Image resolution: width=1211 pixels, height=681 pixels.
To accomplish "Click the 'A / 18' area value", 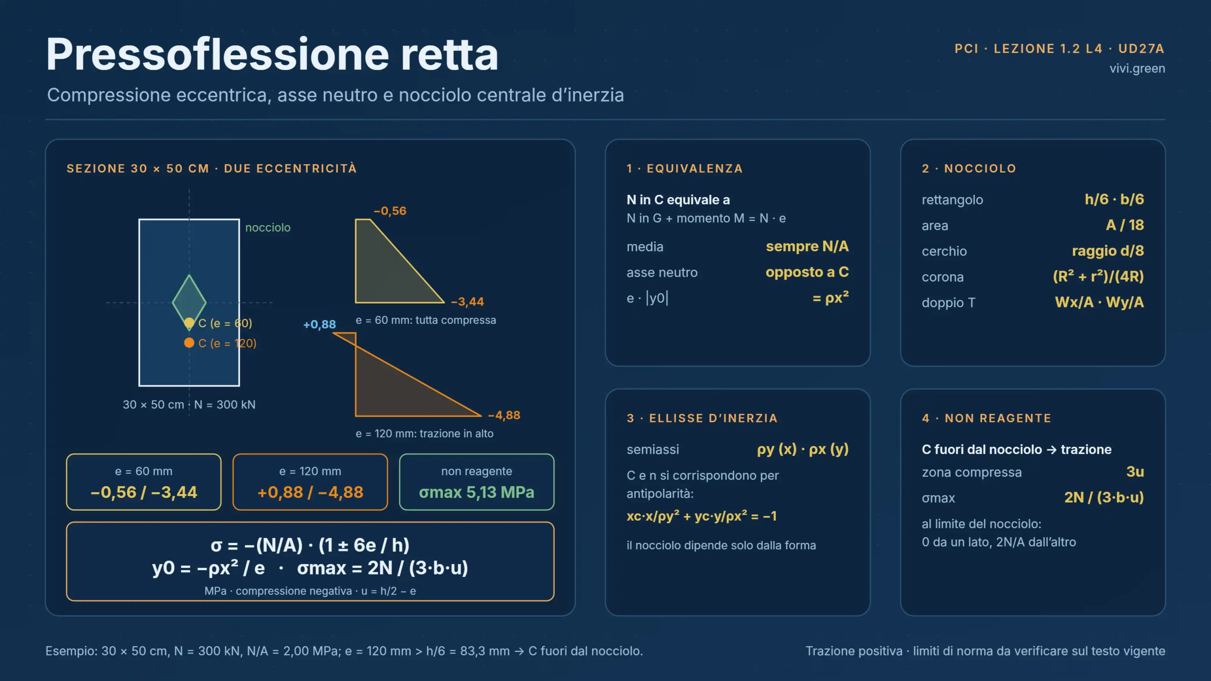I will pos(1125,225).
